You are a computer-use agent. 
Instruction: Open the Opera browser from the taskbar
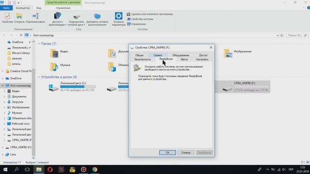pyautogui.click(x=50, y=170)
